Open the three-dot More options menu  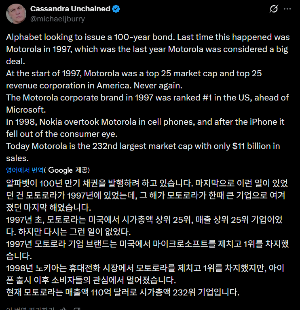287,9
